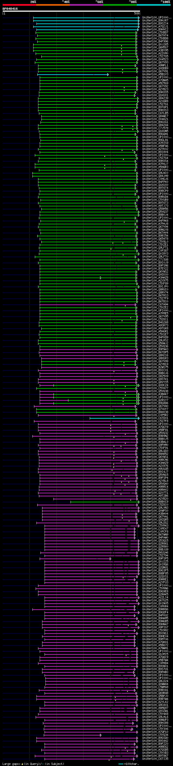Select hit label UniRef100_A3BAK7
This screenshot has height=766, width=173.
(x=155, y=394)
